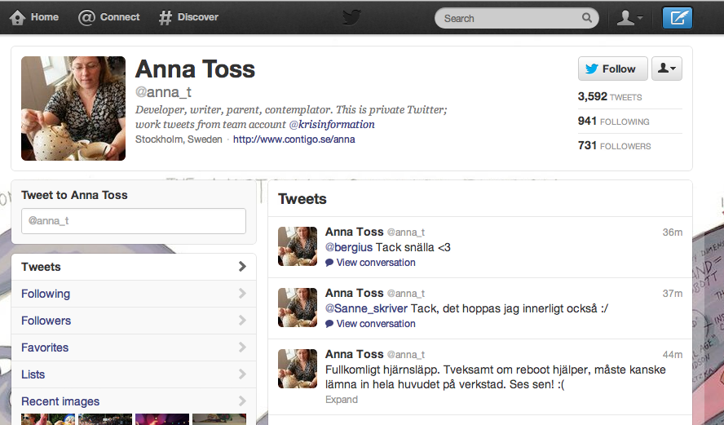Click Anna Toss name on 37m tweet
The width and height of the screenshot is (724, 425).
click(x=354, y=293)
